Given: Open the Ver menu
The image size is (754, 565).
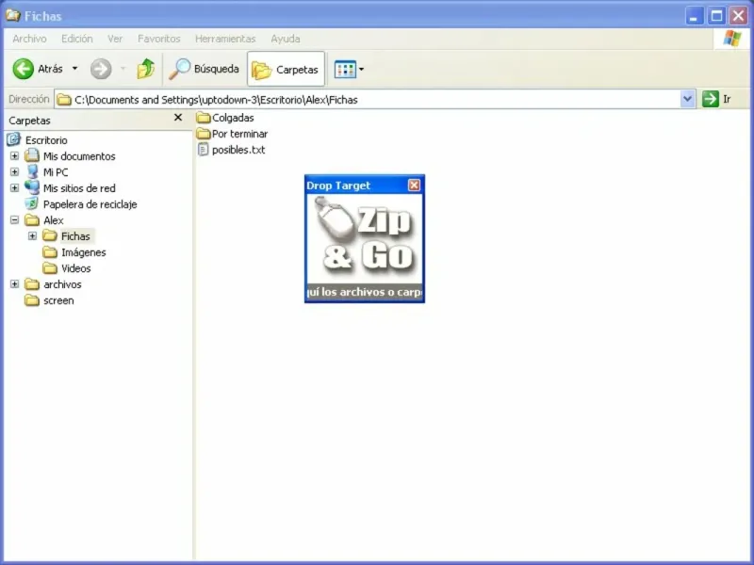Looking at the screenshot, I should 115,39.
